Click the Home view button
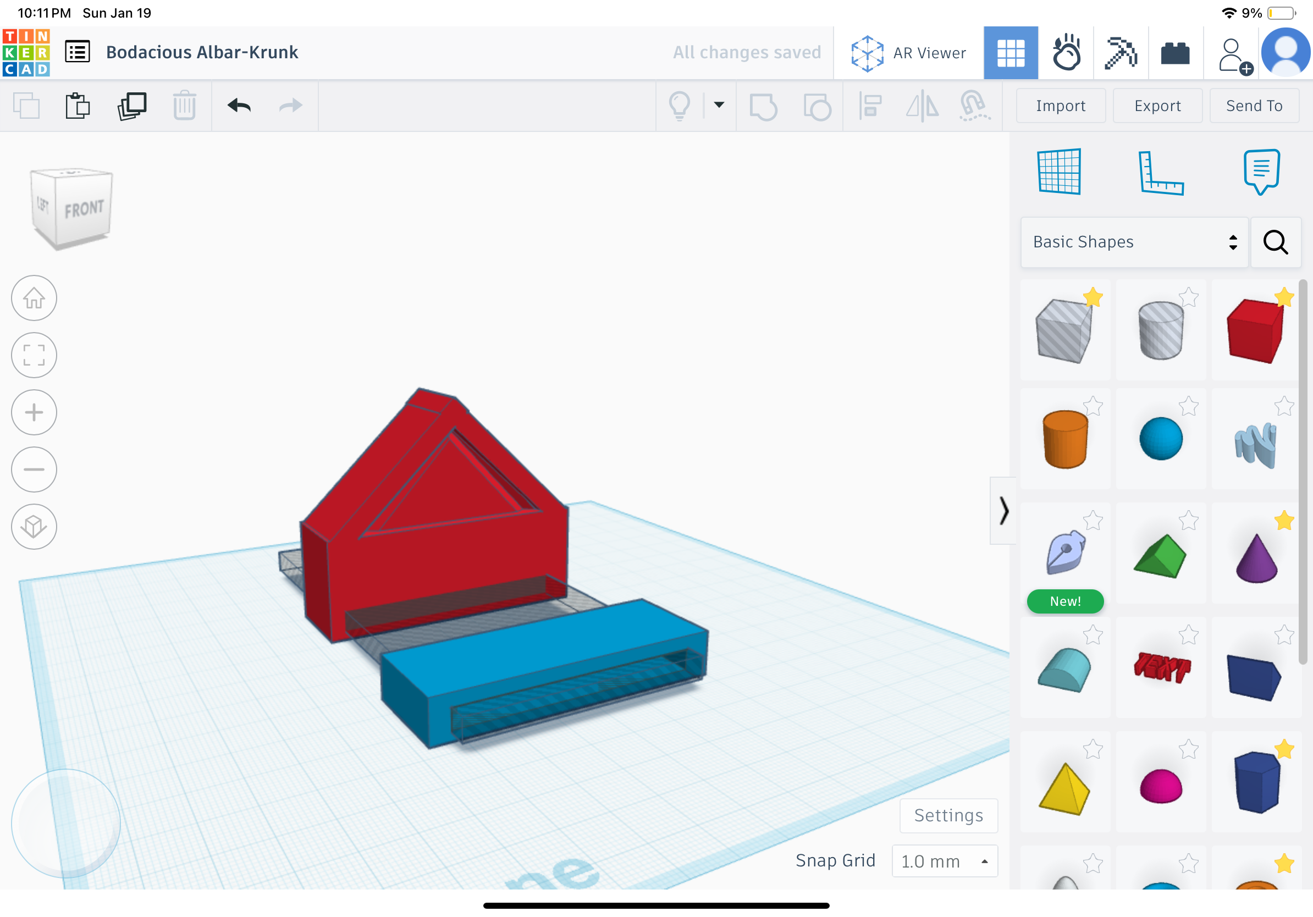Screen dimensions: 1313x917 34,298
